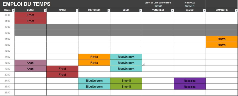Open the DIMANCHE filter dropdown arrow
The height and width of the screenshot is (96, 238).
tap(236, 10)
